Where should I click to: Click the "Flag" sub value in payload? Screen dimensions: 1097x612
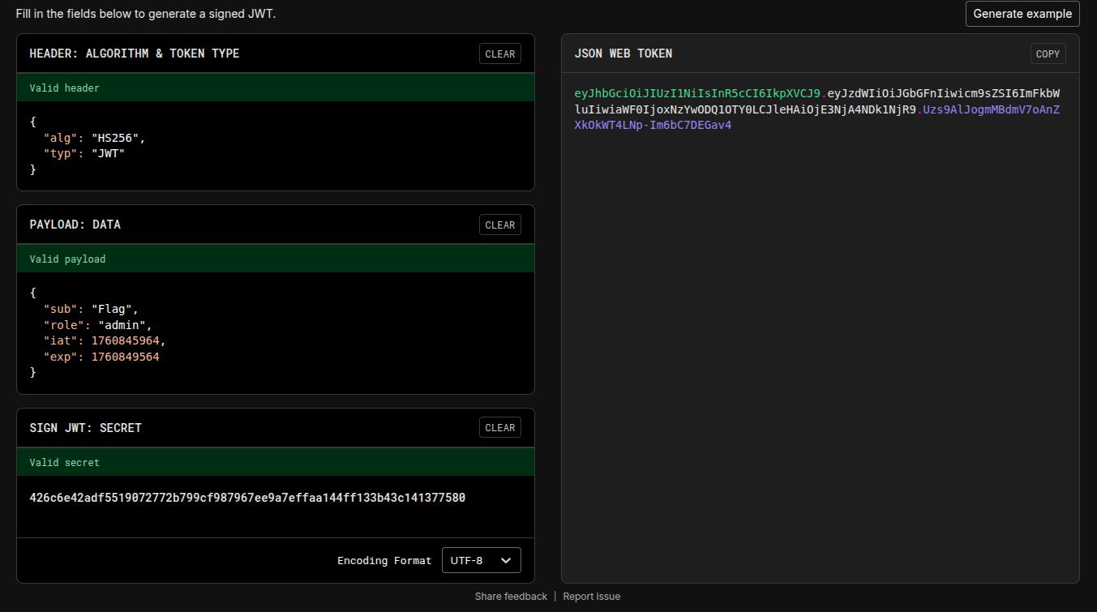click(114, 309)
